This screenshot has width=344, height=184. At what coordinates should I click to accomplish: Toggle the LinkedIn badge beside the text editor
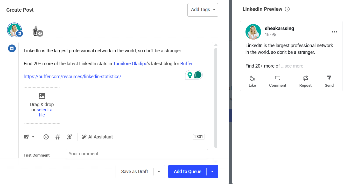(12, 48)
